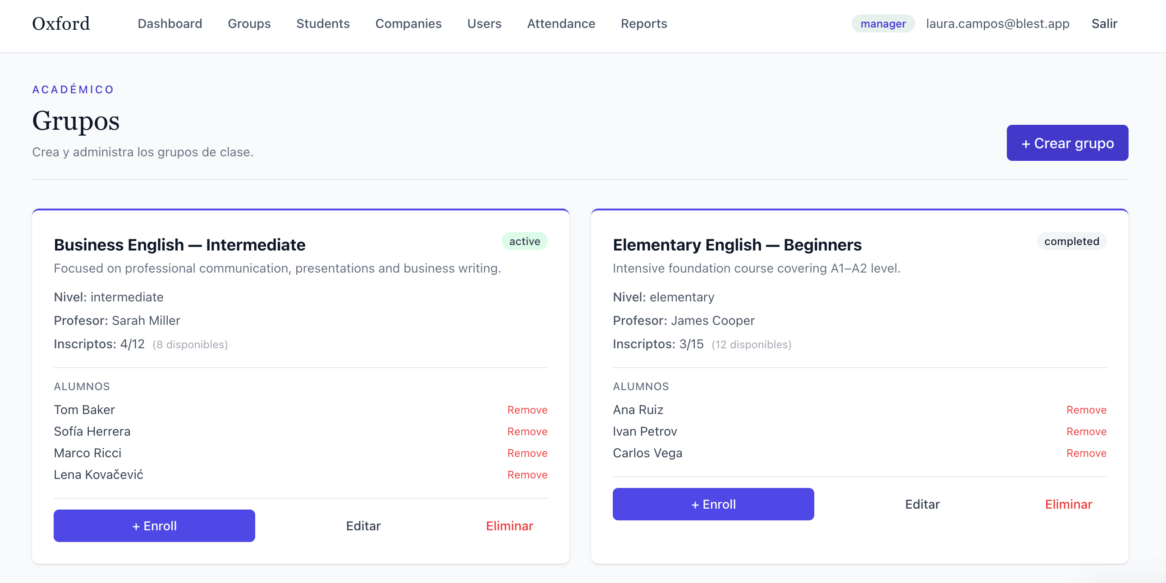1166x583 pixels.
Task: Click Nivel: elementary text
Action: coord(663,297)
